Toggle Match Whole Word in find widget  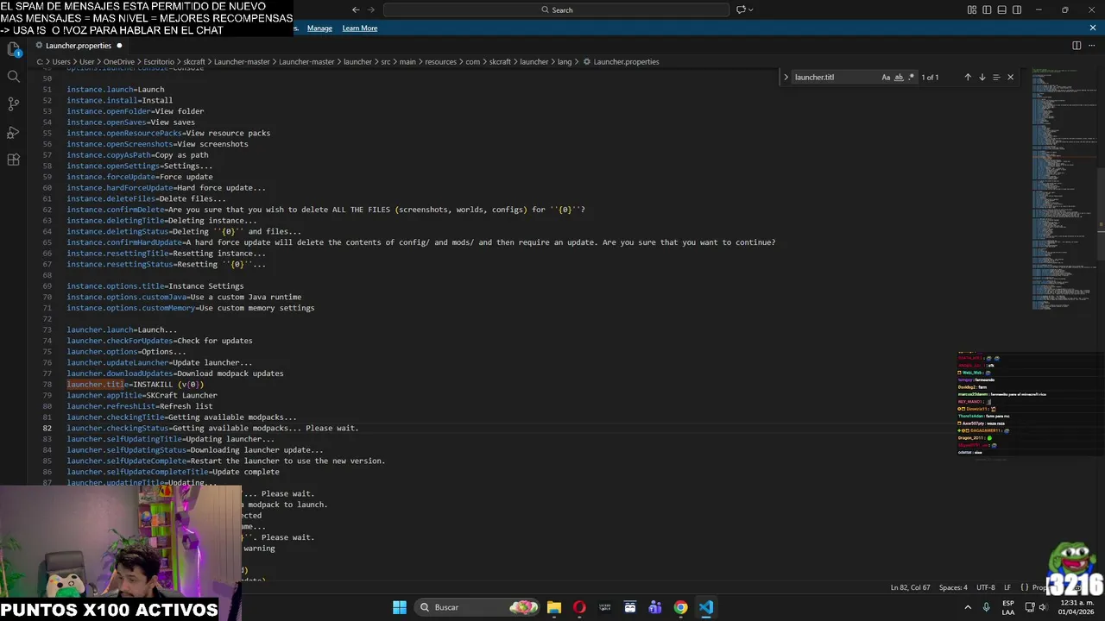pos(899,77)
